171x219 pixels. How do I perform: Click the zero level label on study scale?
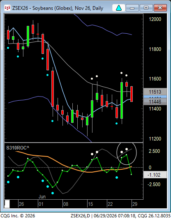[x=150, y=168]
